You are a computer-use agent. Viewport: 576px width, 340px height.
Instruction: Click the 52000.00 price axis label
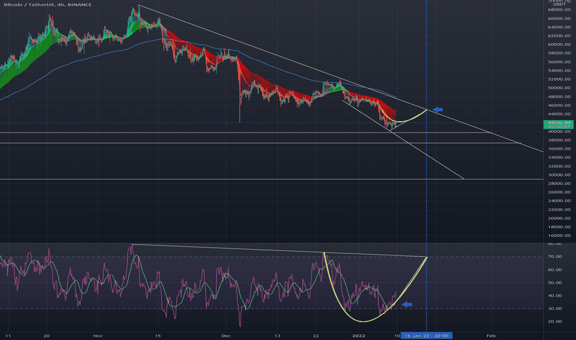tap(559, 79)
